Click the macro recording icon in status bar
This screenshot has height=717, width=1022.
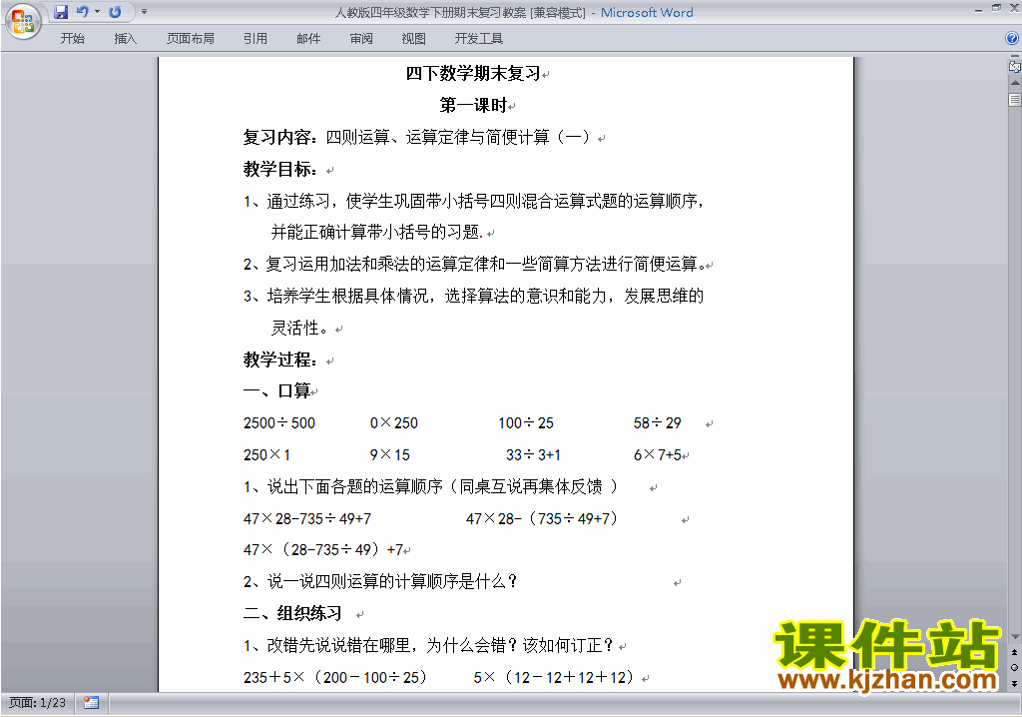pos(91,703)
